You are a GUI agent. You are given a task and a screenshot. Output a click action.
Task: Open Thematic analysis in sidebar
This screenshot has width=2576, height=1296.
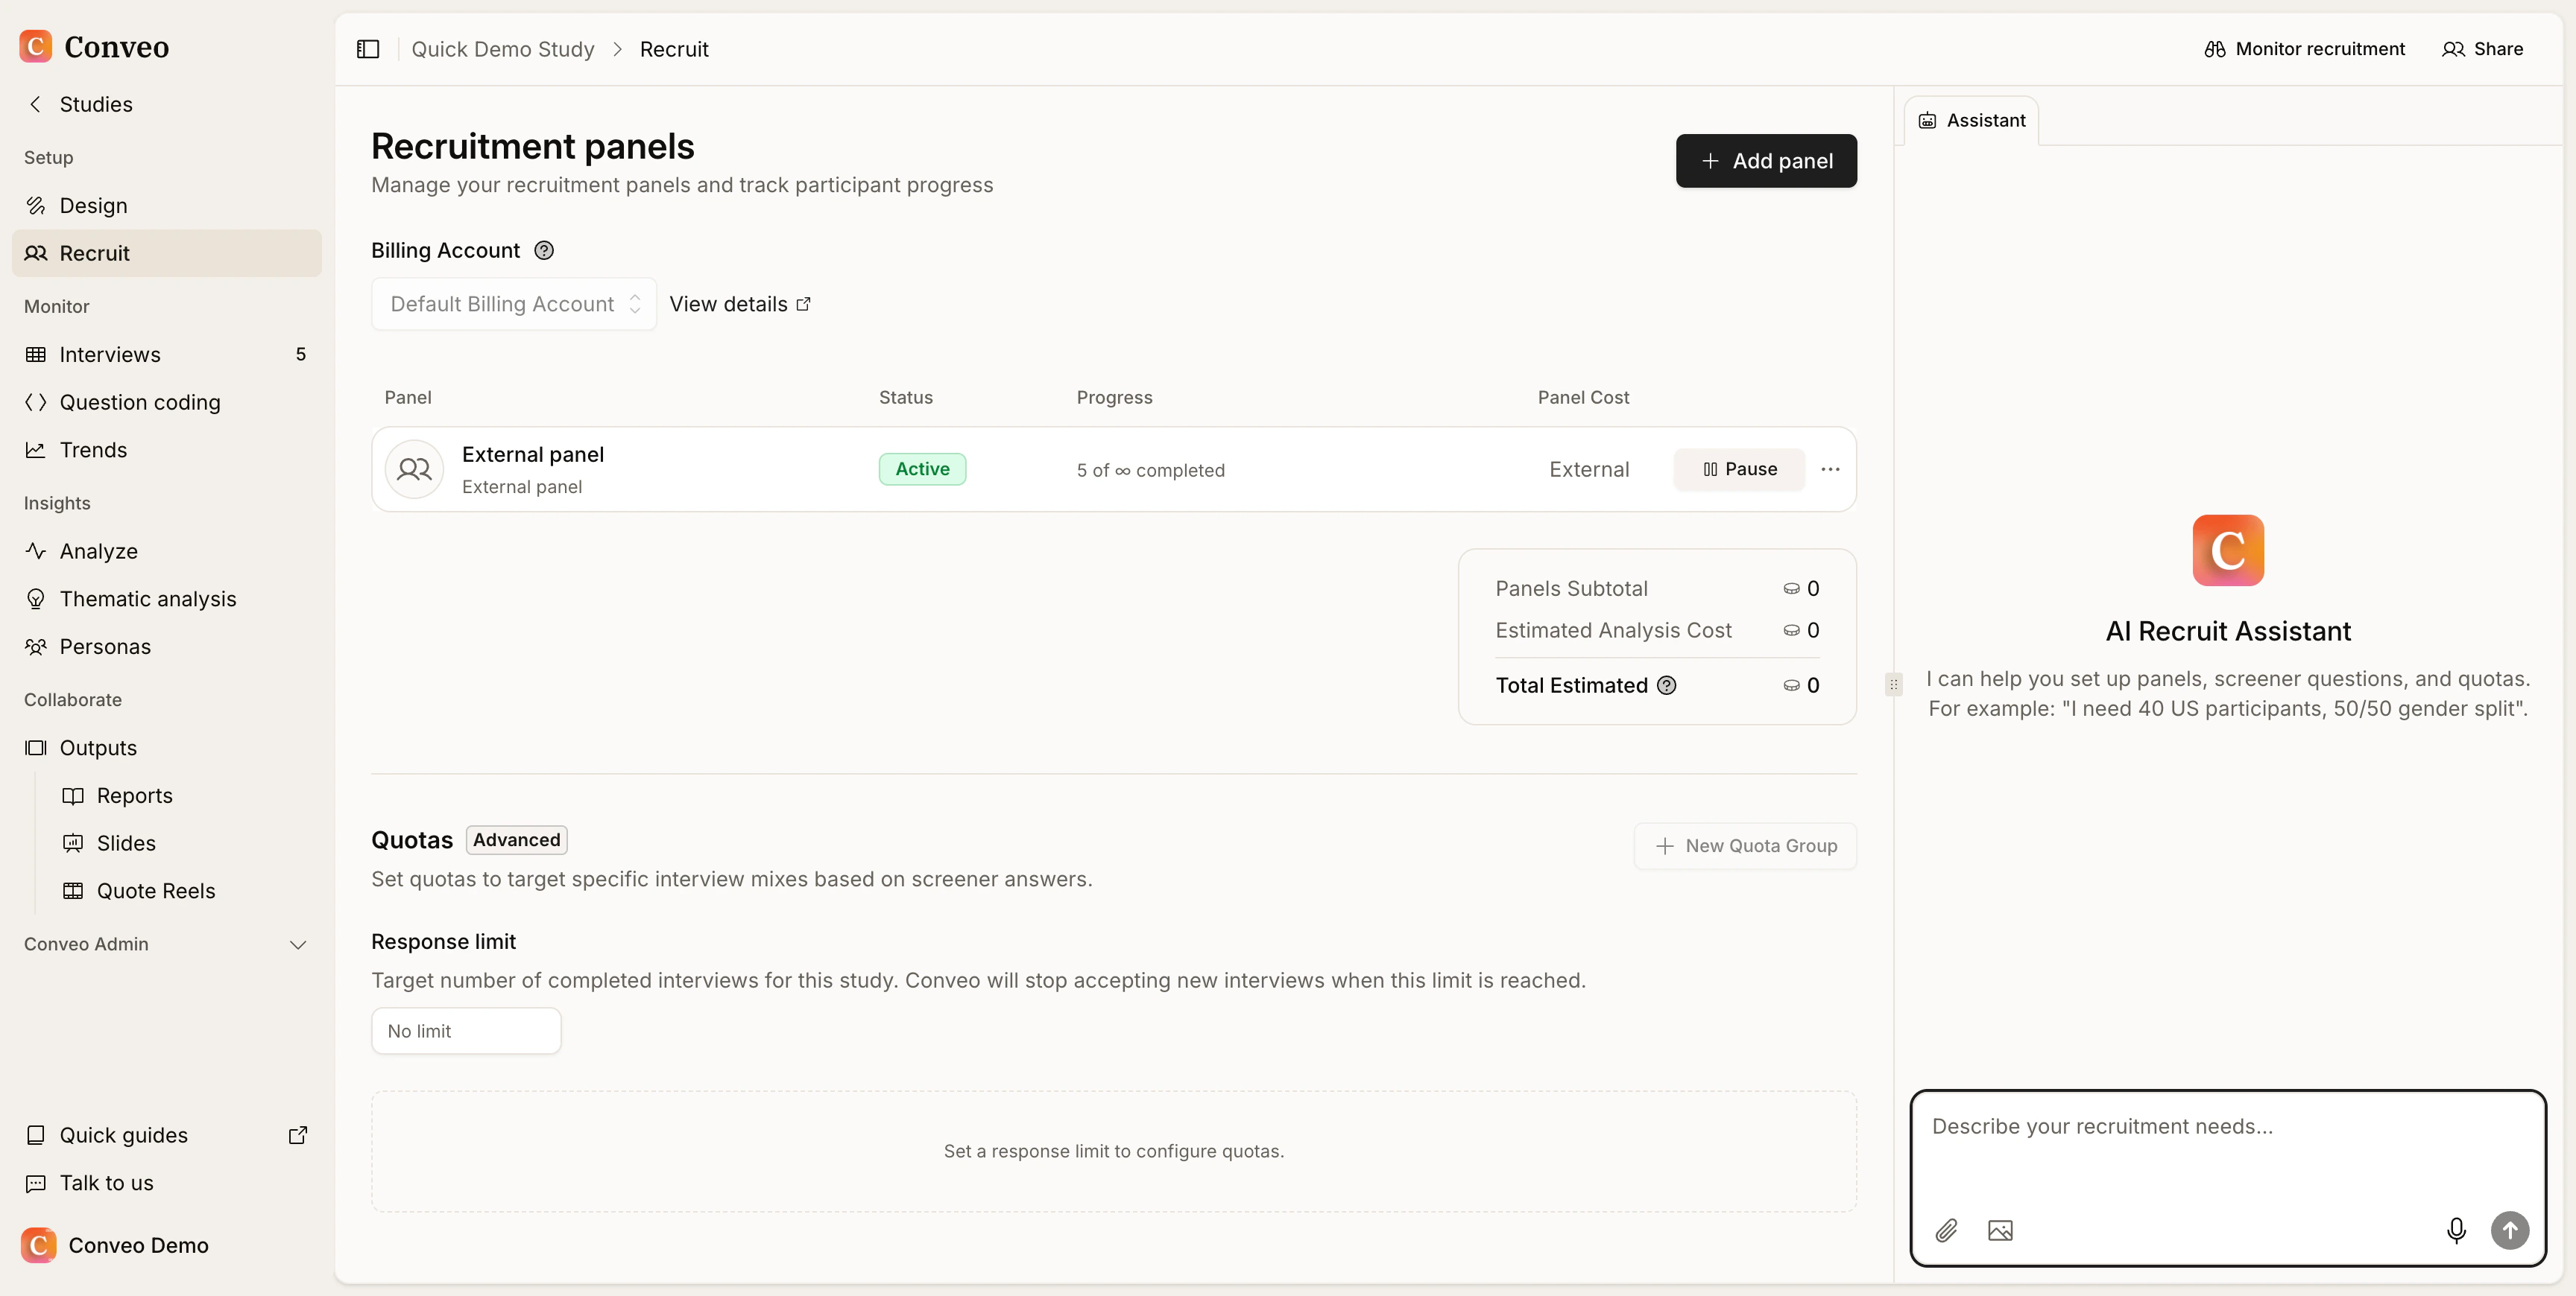pyautogui.click(x=147, y=599)
